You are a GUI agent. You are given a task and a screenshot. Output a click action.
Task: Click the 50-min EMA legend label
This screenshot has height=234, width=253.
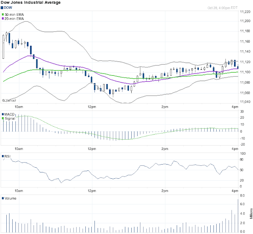14,15
